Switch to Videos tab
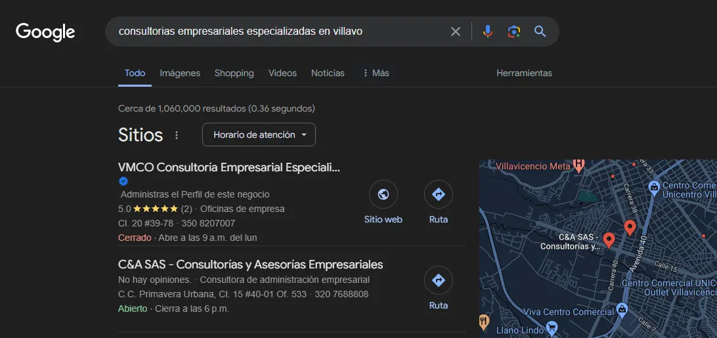717x338 pixels. 282,74
